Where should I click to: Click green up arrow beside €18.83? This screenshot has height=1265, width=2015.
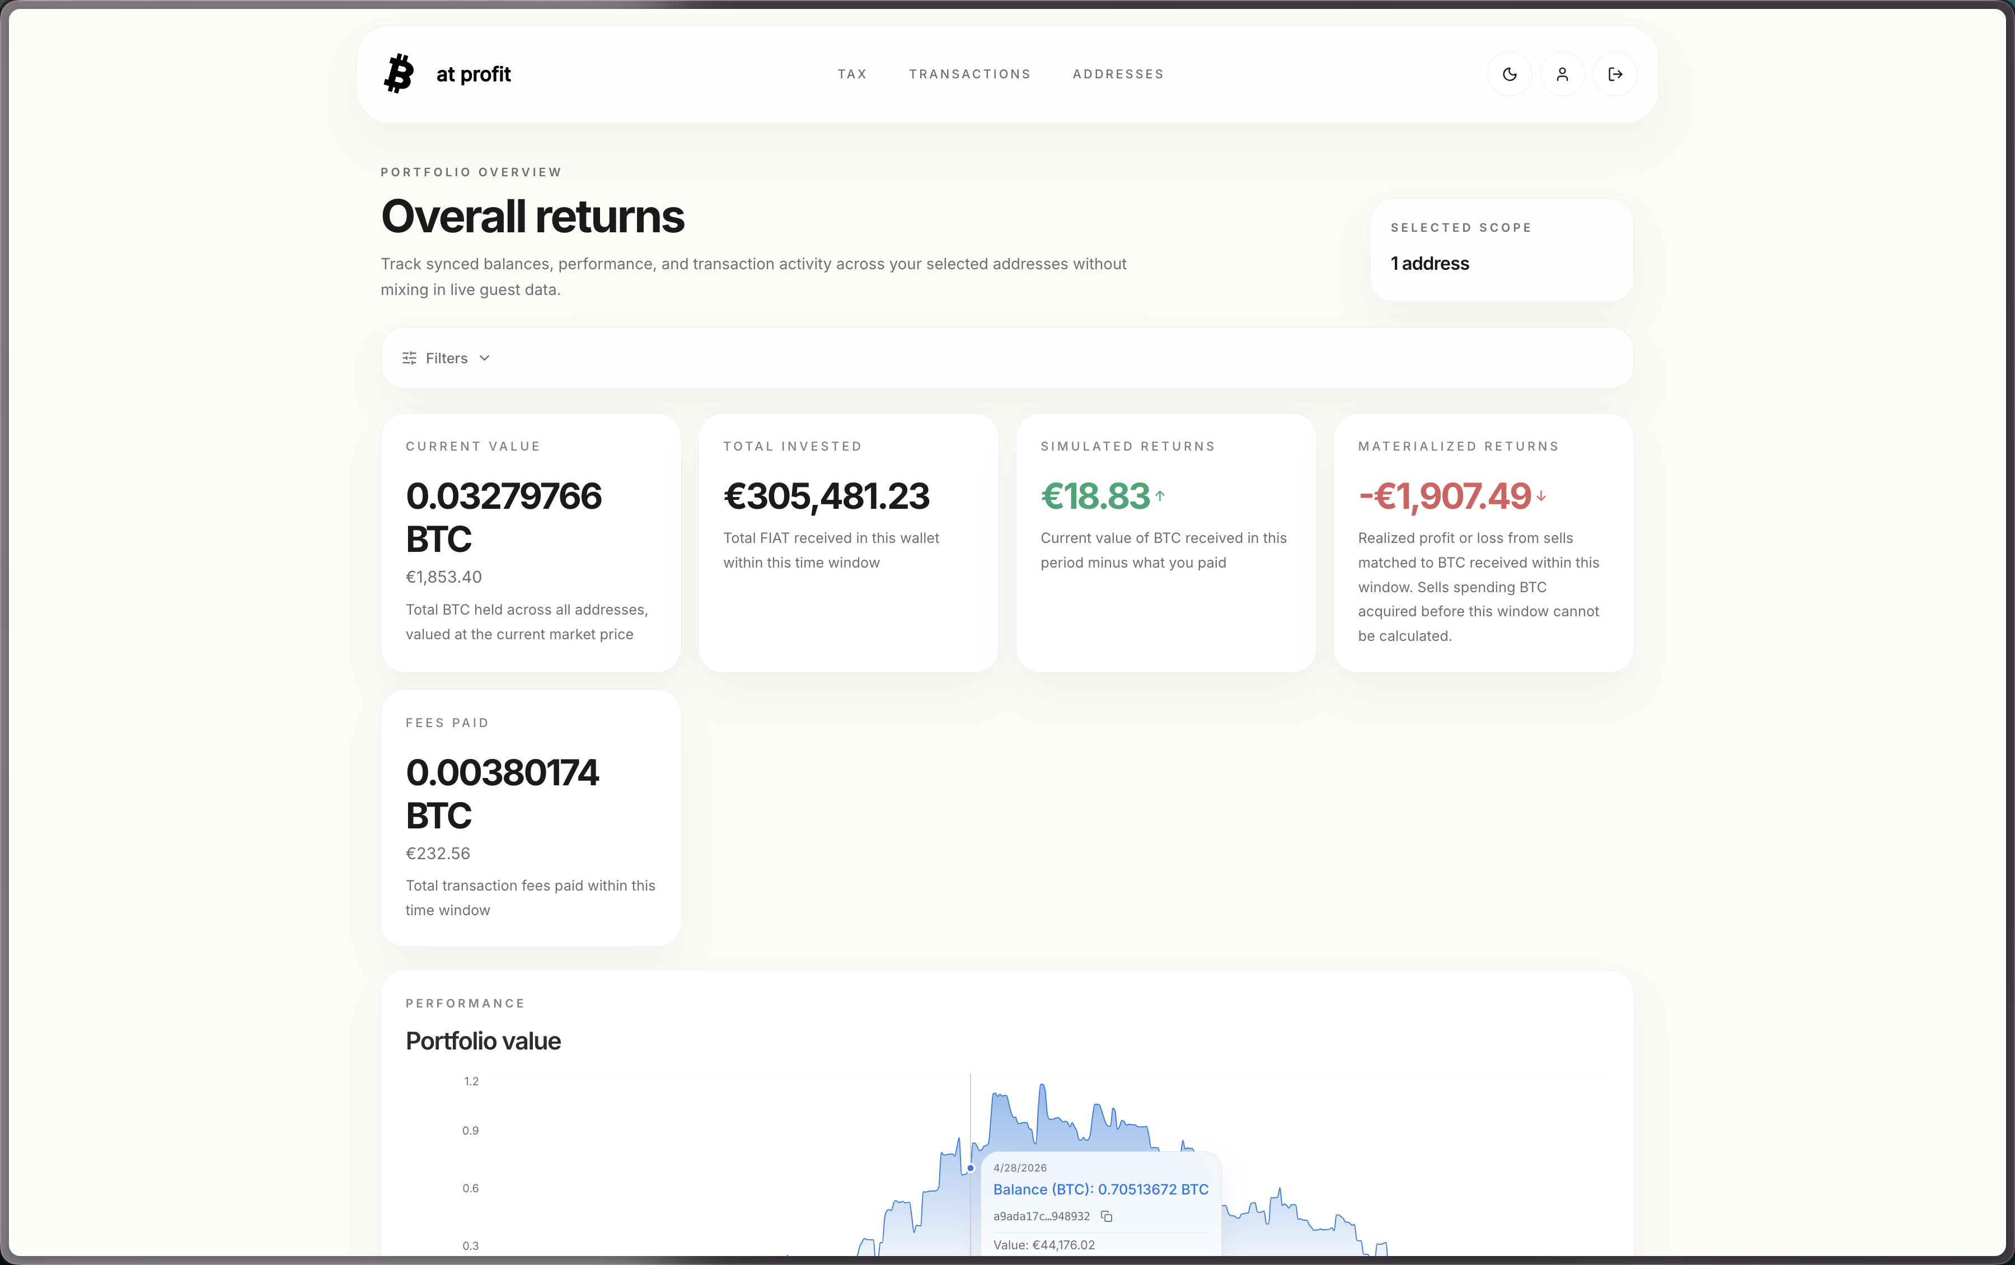(1160, 496)
